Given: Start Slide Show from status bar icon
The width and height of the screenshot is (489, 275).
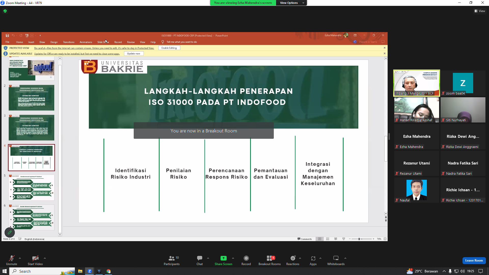Looking at the screenshot, I should [344, 239].
